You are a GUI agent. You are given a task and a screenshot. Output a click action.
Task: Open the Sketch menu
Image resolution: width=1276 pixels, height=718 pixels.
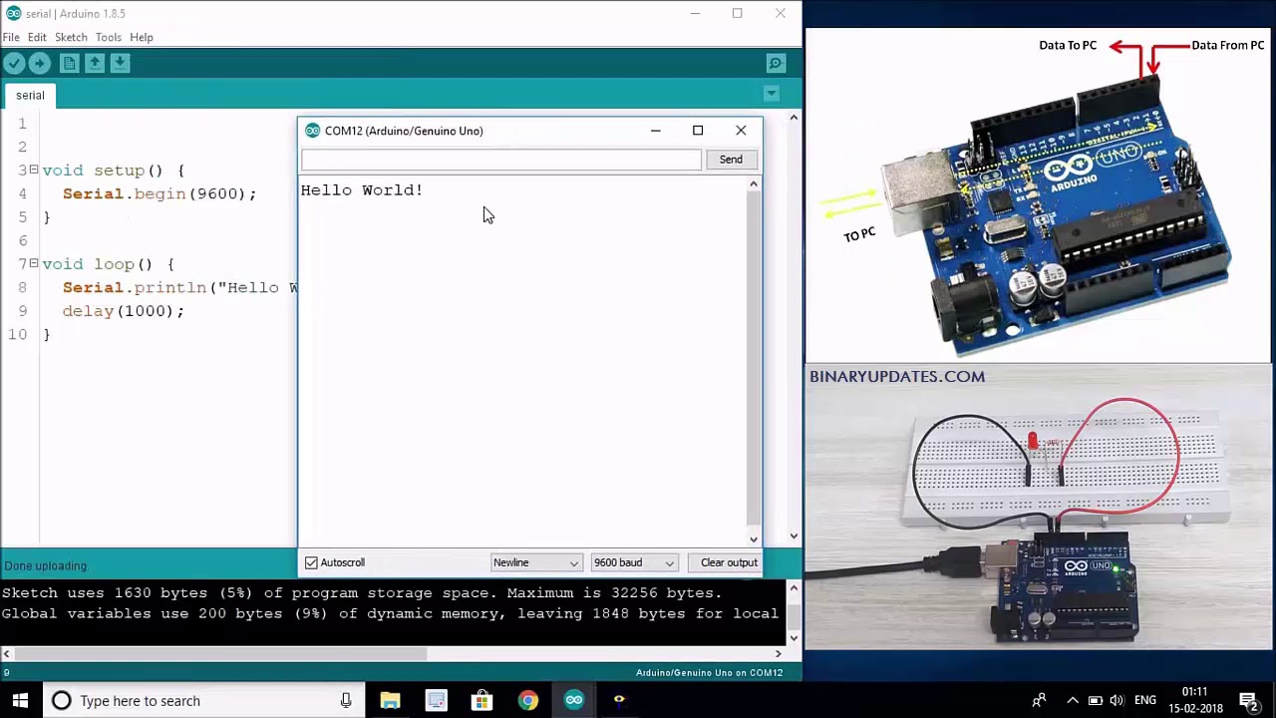[x=71, y=37]
